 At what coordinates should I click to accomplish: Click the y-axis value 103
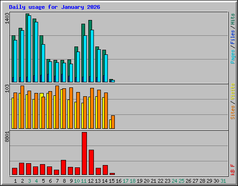point(7,88)
